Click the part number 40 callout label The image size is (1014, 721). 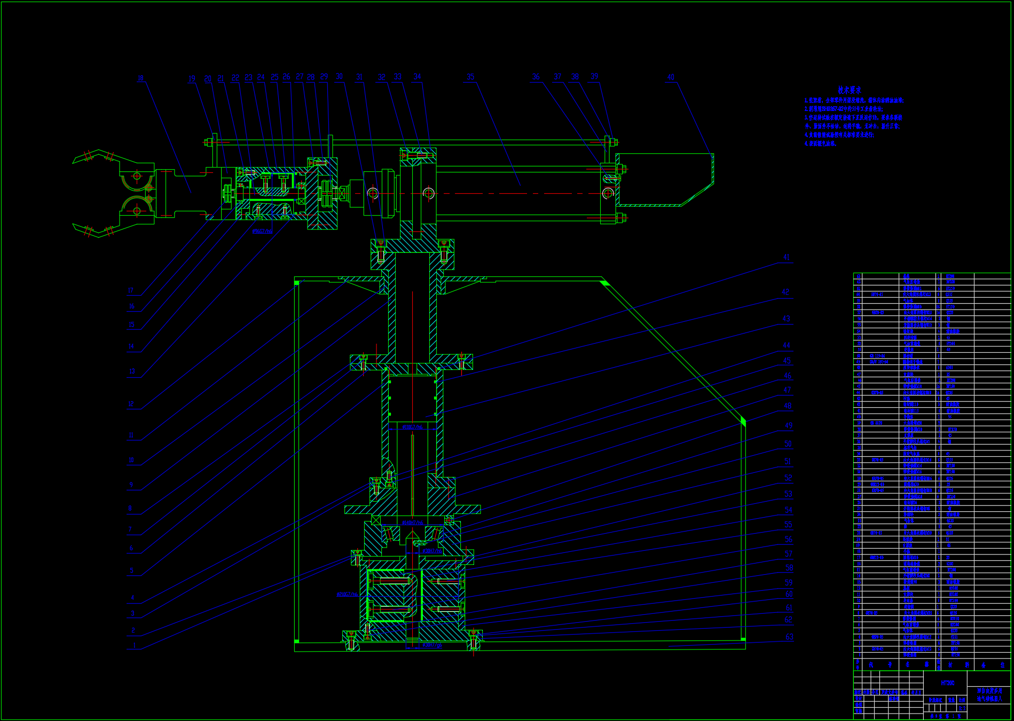click(671, 77)
